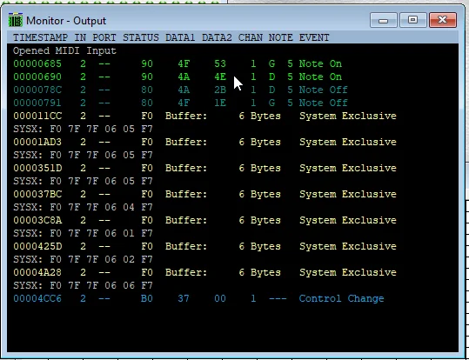Click the Monitor - Output title text
Image resolution: width=469 pixels, height=360 pixels.
[x=66, y=21]
